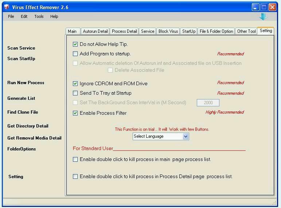Click 'Highly Recommended' label text
Image resolution: width=281 pixels, height=208 pixels.
point(225,112)
